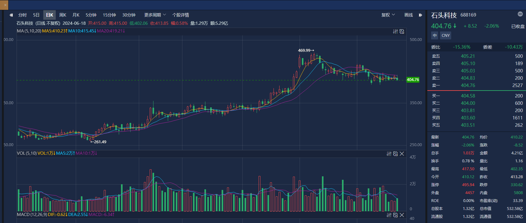This screenshot has height=223, width=526.
Task: Click the round minus icon beside stock code
Action: (520, 14)
